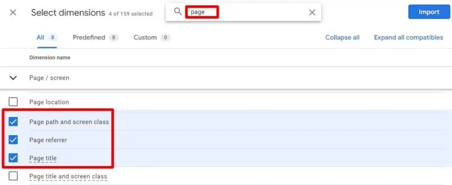Viewport: 452px width, 185px height.
Task: Clear the search field text
Action: tap(312, 12)
